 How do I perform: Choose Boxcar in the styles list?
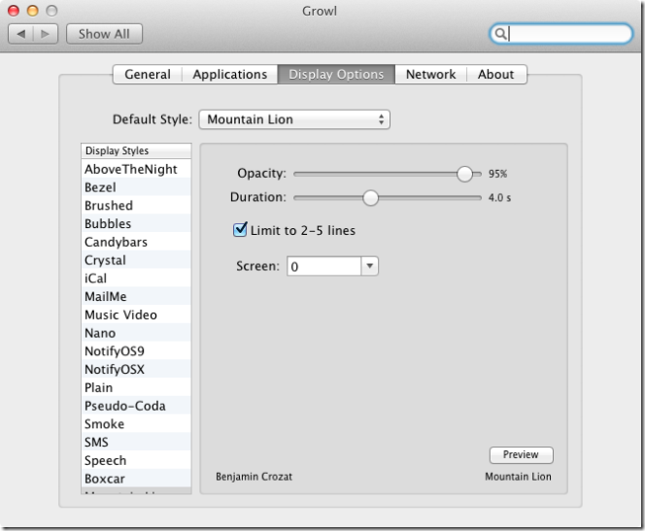[136, 479]
